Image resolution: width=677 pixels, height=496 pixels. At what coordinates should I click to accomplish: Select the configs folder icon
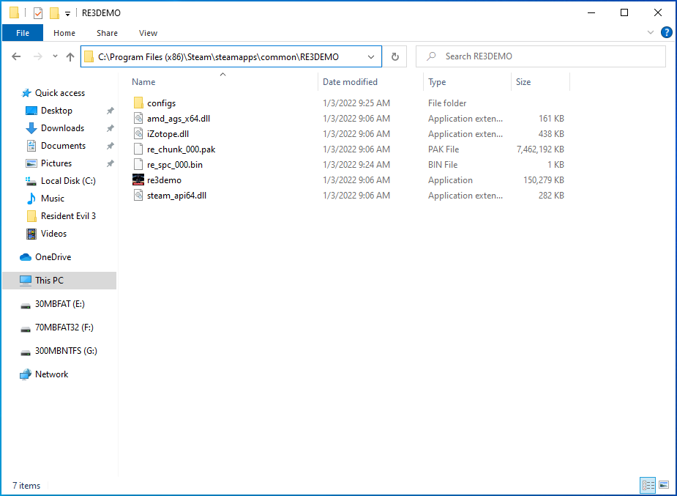click(x=138, y=103)
